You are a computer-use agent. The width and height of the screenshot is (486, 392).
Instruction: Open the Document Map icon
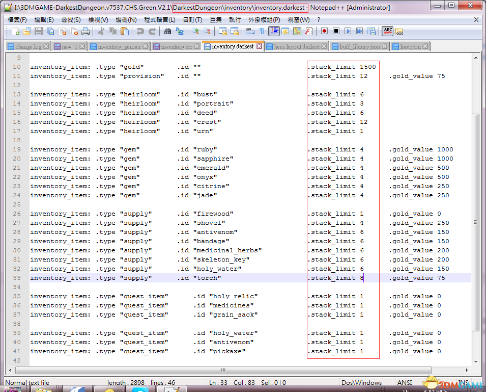click(297, 31)
